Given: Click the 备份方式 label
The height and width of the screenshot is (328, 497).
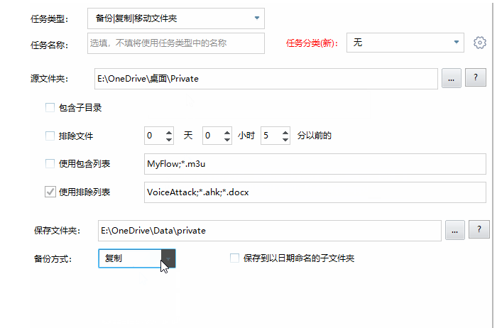Looking at the screenshot, I should [53, 259].
